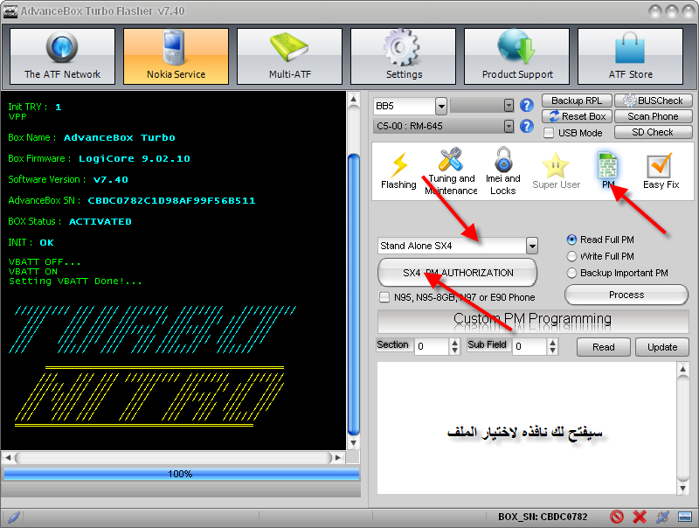
Task: Click BOX Status ACTIVATED log line
Action: [70, 221]
